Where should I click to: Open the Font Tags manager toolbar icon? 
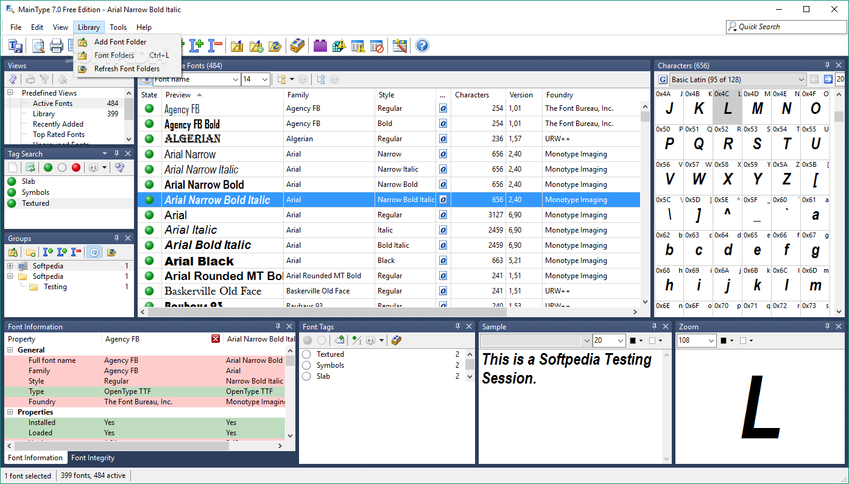297,46
